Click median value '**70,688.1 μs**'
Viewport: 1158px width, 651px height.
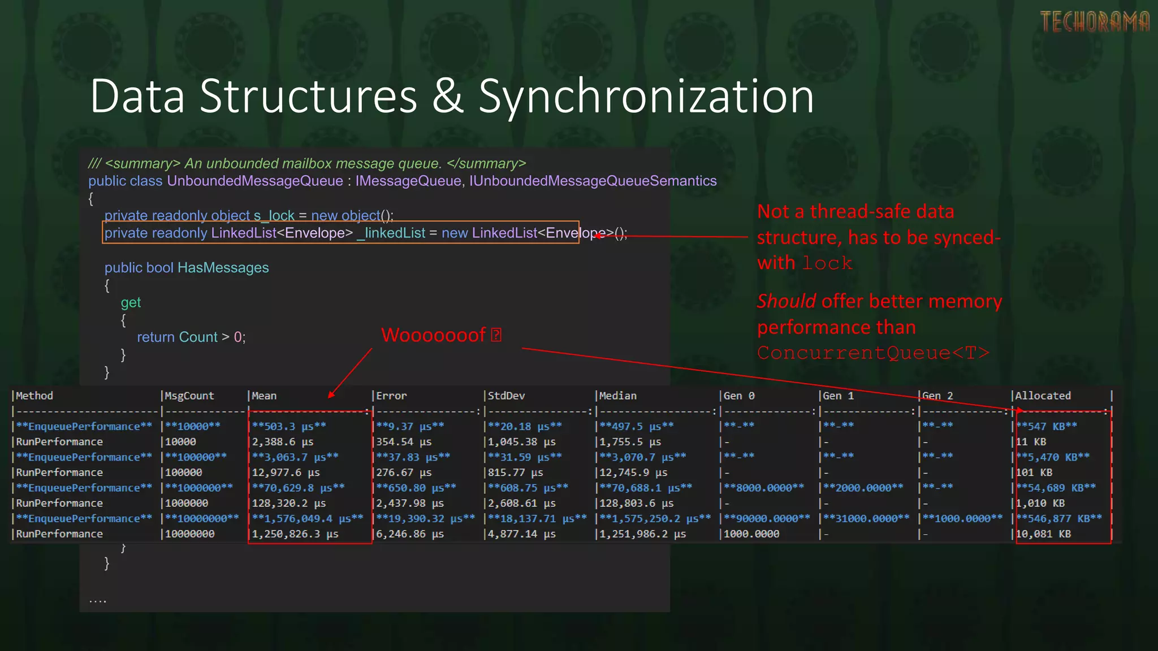point(646,487)
